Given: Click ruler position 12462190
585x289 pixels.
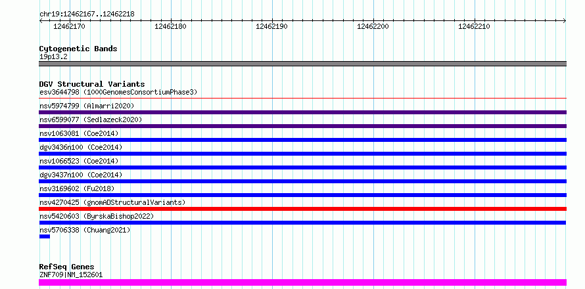Looking at the screenshot, I should [x=271, y=26].
